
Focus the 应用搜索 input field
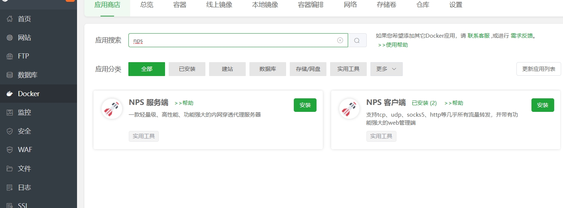pos(238,40)
